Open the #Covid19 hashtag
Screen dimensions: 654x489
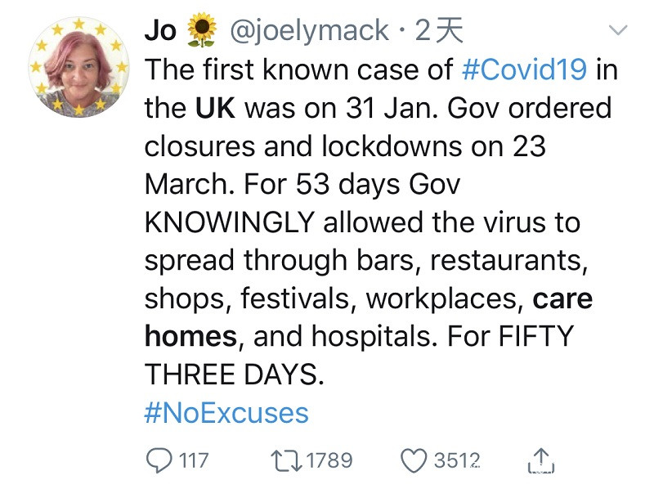(x=523, y=70)
